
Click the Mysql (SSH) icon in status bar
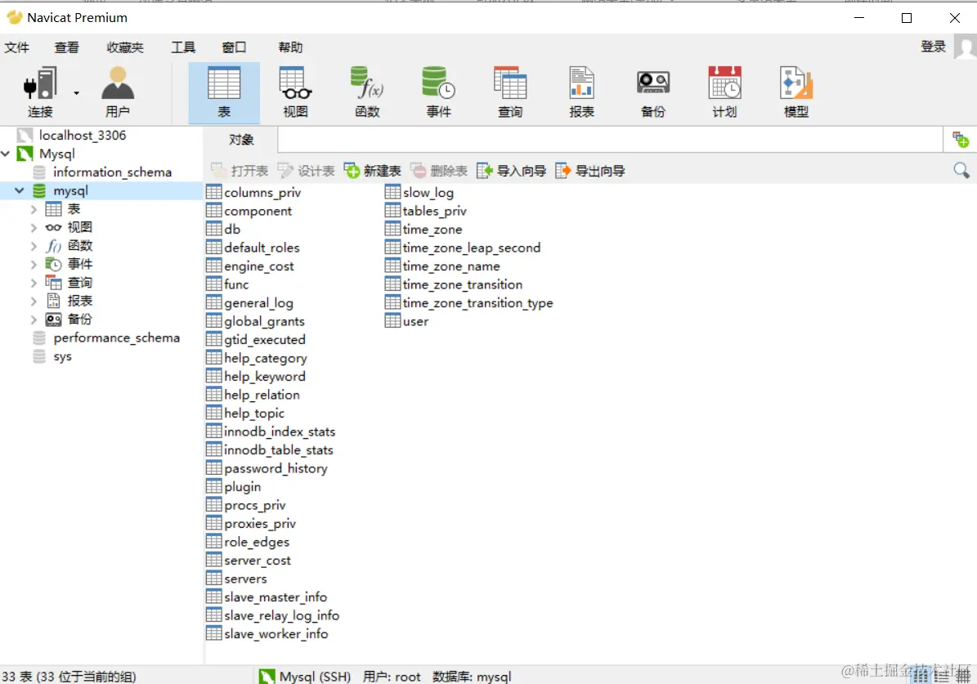267,677
